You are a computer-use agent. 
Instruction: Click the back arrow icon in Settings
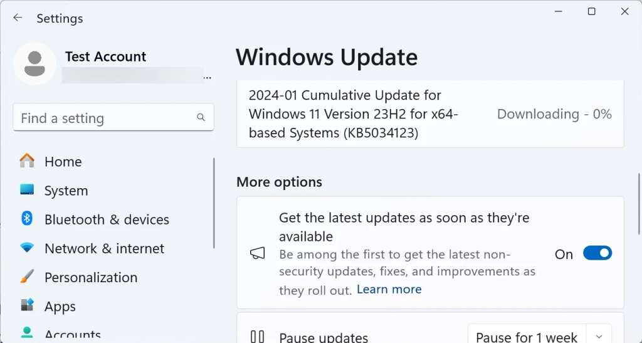(x=18, y=18)
